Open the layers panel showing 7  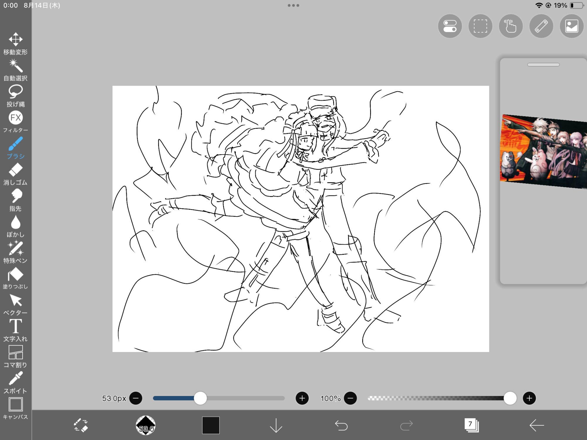click(x=471, y=425)
